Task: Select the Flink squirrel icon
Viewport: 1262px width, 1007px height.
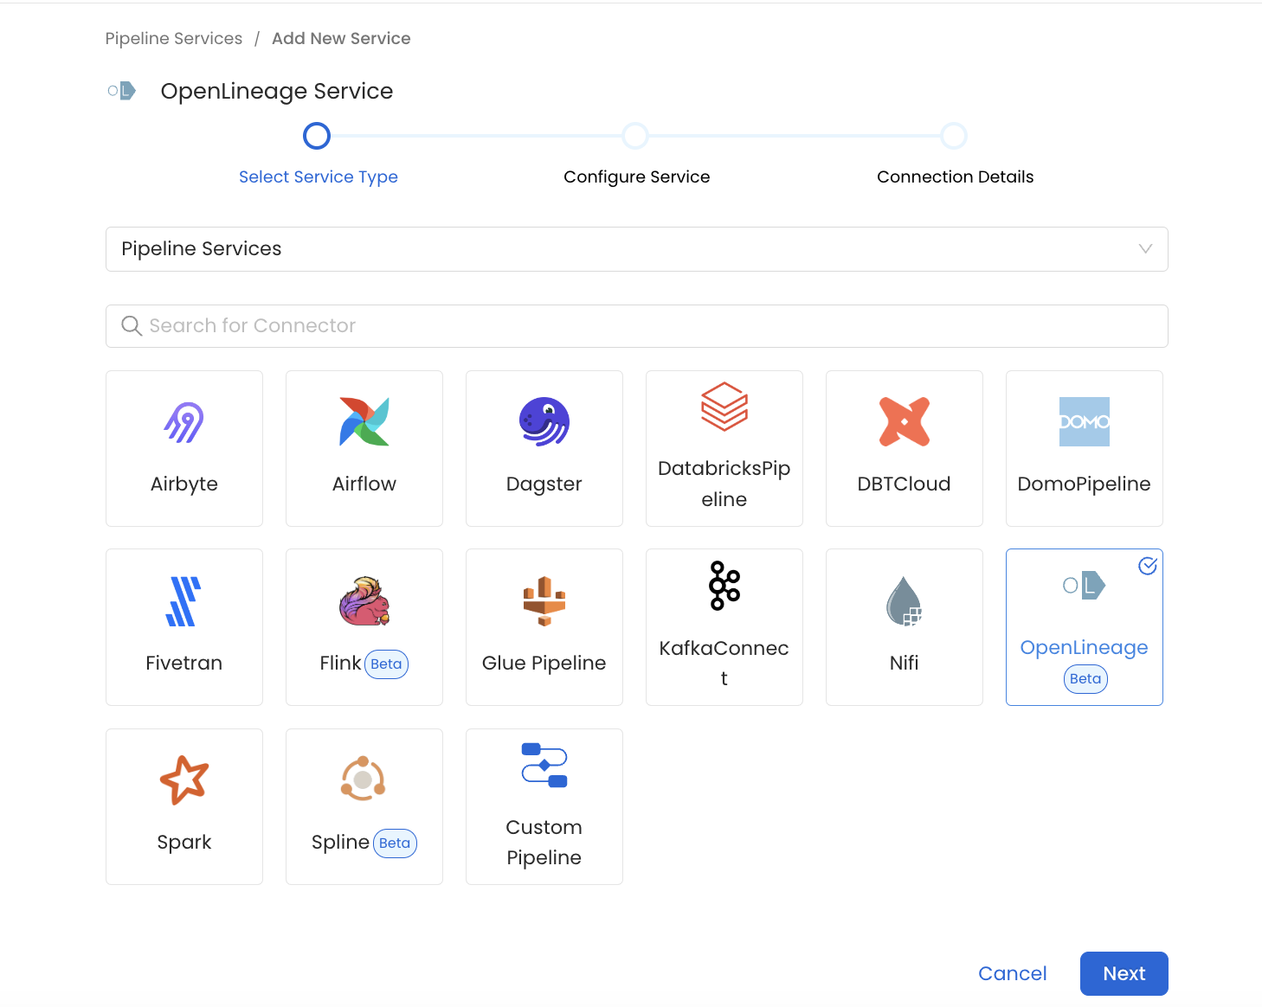Action: 364,601
